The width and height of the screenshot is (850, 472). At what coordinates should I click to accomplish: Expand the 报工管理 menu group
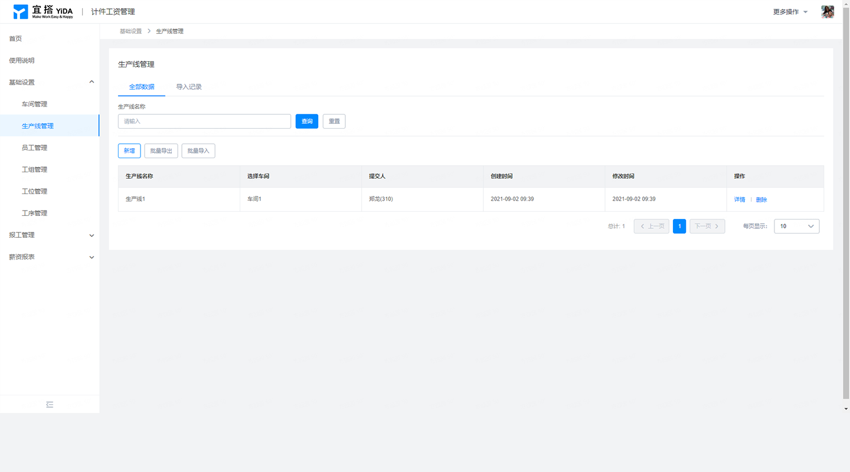point(50,235)
